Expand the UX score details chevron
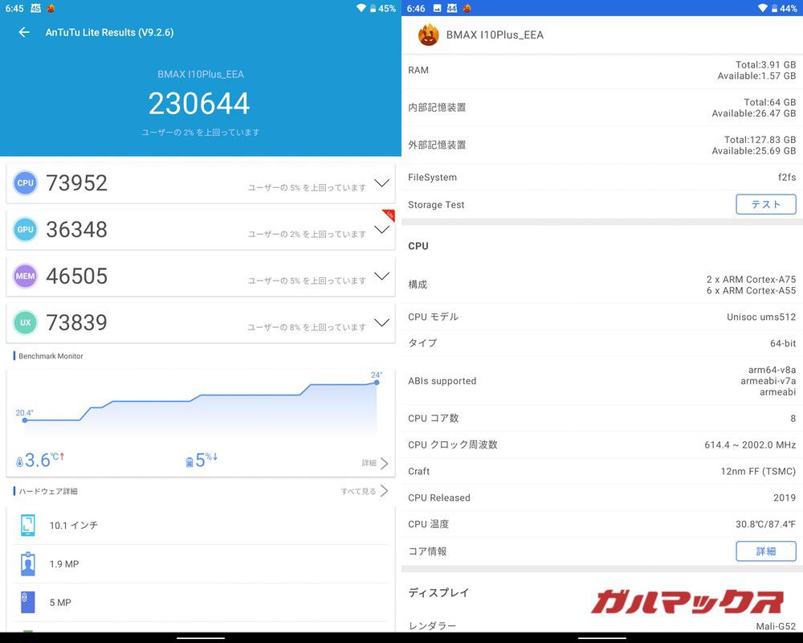This screenshot has height=643, width=803. [x=381, y=324]
